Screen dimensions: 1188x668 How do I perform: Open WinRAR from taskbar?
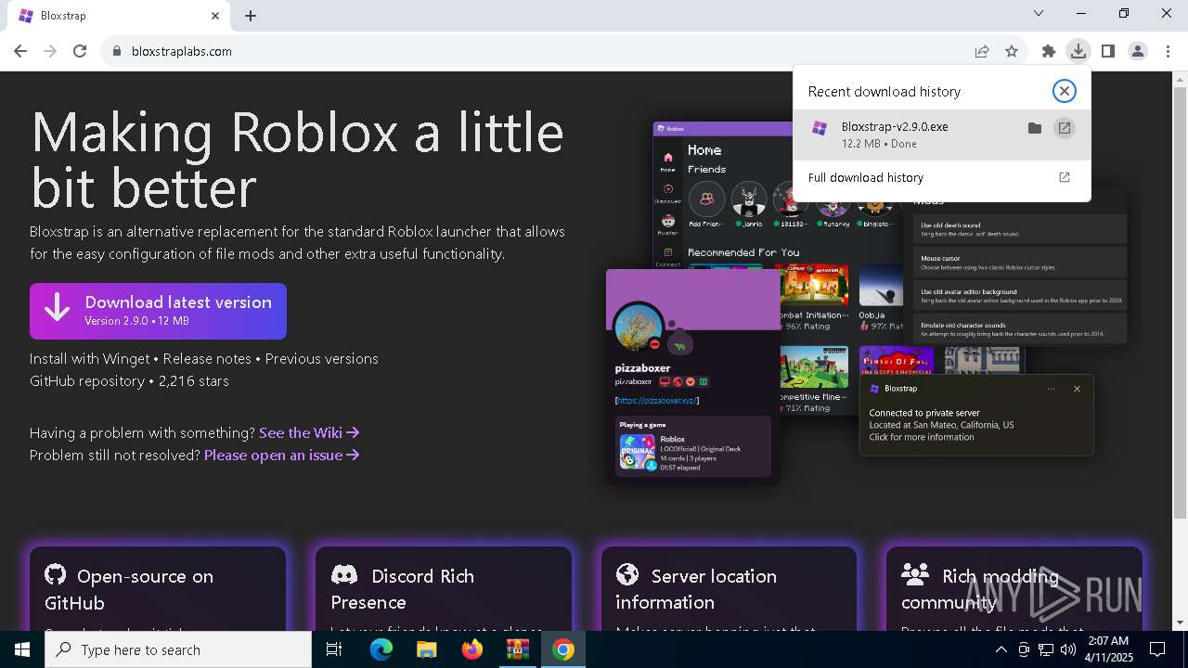click(x=517, y=649)
